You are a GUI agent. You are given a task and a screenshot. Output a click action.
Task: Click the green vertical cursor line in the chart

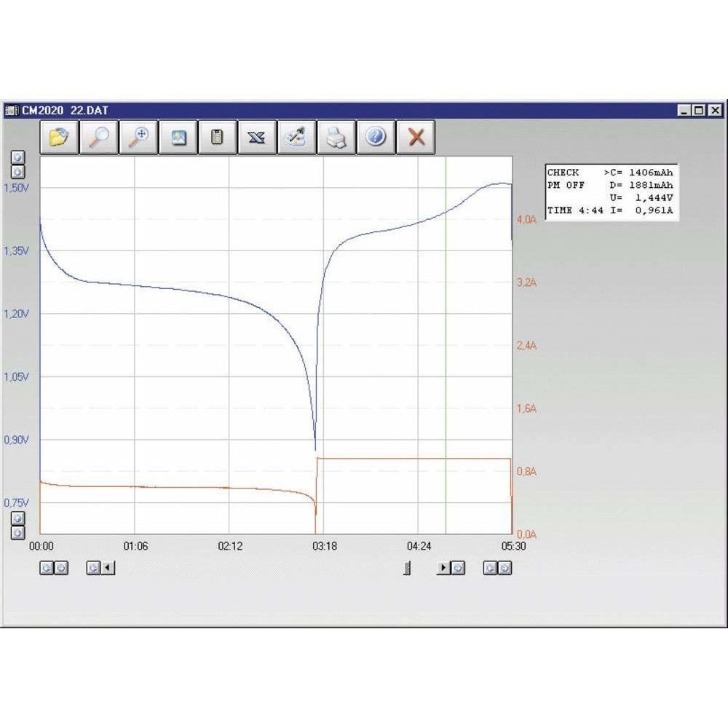coord(446,345)
